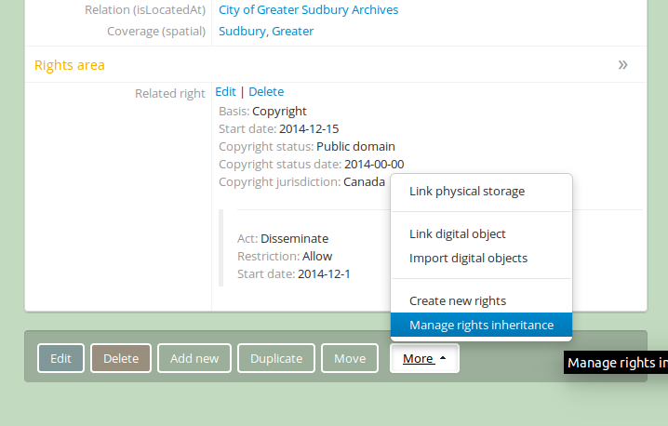Screen dimensions: 668x426
Task: Collapse the Rights area section heading
Action: click(x=70, y=65)
